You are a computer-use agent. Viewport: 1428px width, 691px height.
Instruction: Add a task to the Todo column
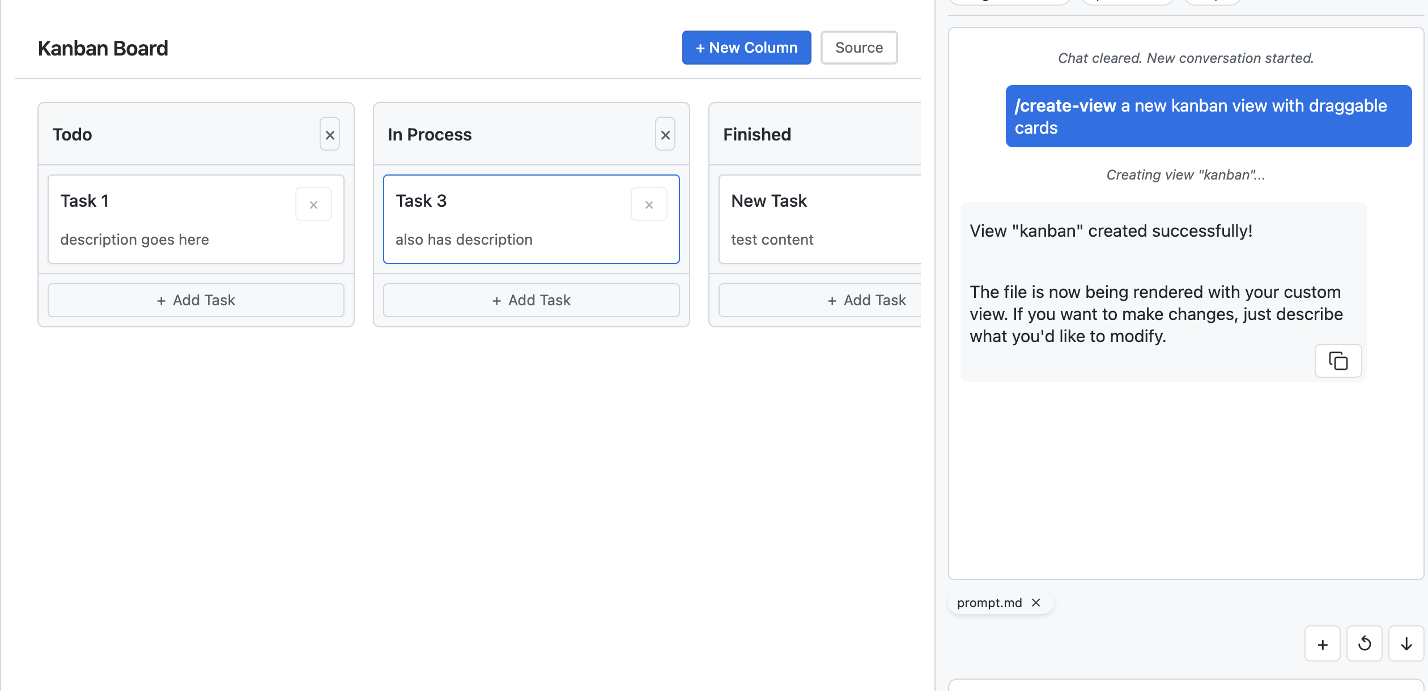pyautogui.click(x=195, y=300)
